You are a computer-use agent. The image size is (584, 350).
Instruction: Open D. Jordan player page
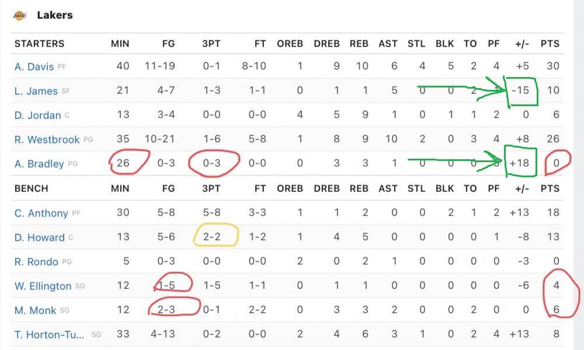(x=37, y=116)
